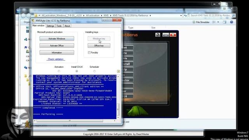This screenshot has height=140, width=249.
Task: Click the Homegroup icon in navigation pane
Action: tap(26, 39)
